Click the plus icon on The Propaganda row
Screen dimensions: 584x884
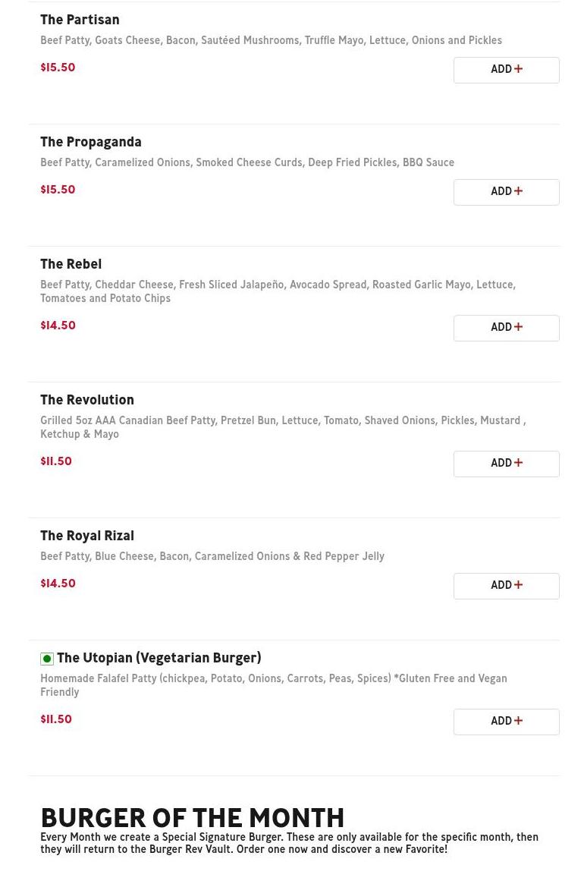(519, 191)
